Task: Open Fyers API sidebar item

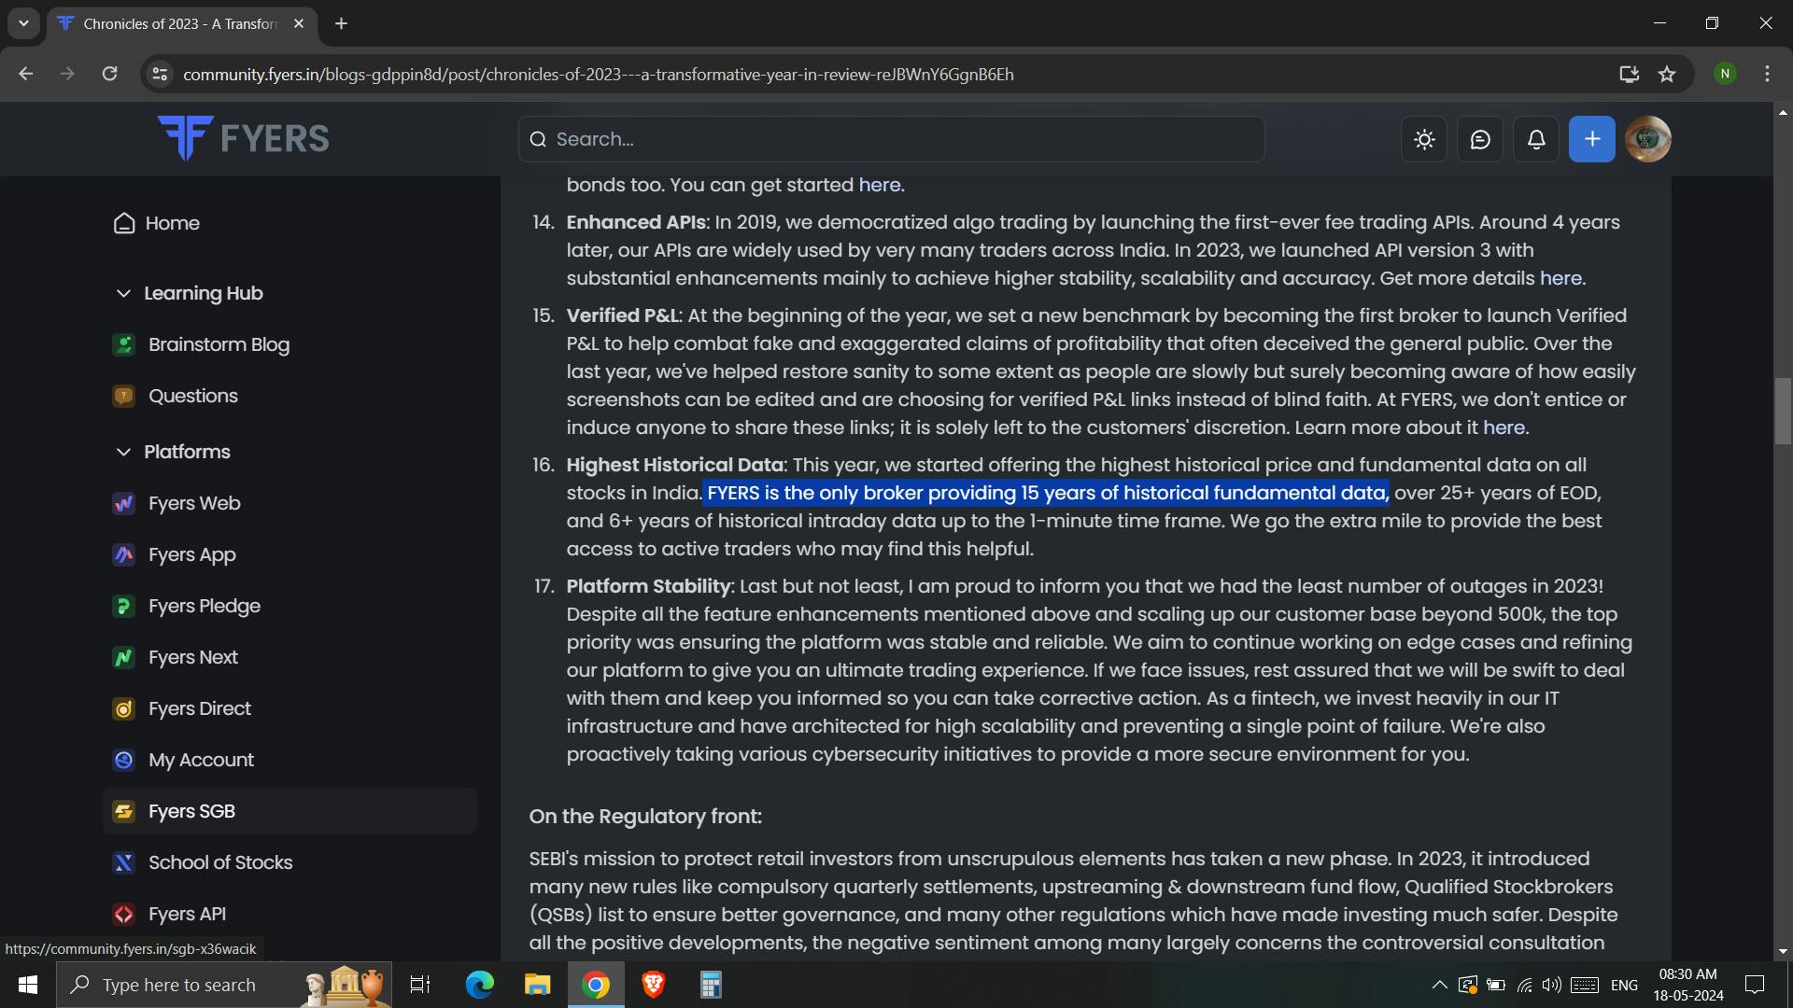Action: click(x=187, y=914)
